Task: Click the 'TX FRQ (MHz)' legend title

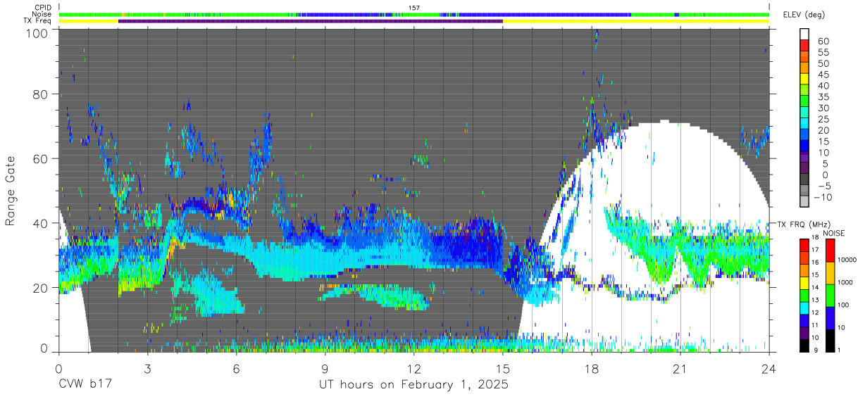Action: point(802,224)
